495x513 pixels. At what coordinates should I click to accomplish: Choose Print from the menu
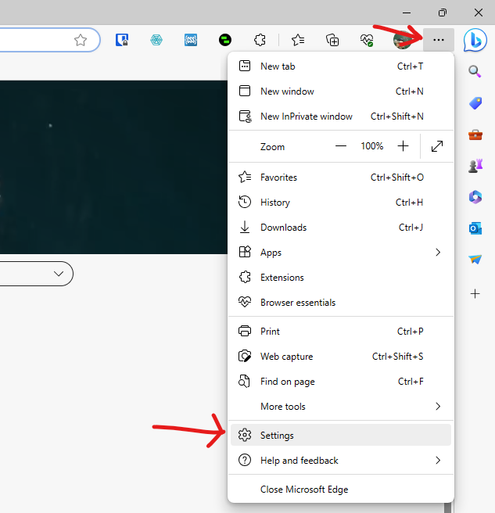click(x=341, y=332)
